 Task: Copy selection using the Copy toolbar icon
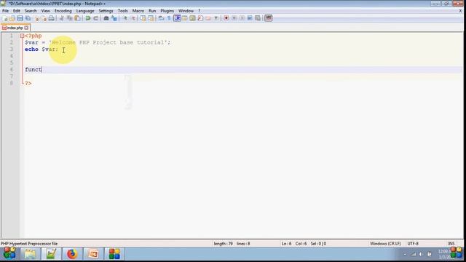[x=70, y=18]
